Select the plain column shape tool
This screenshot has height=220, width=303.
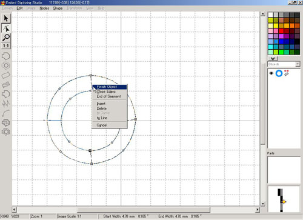tap(6, 75)
